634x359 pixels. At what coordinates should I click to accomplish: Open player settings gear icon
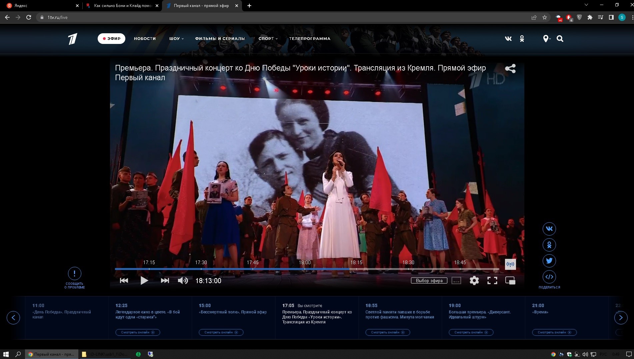pyautogui.click(x=474, y=280)
